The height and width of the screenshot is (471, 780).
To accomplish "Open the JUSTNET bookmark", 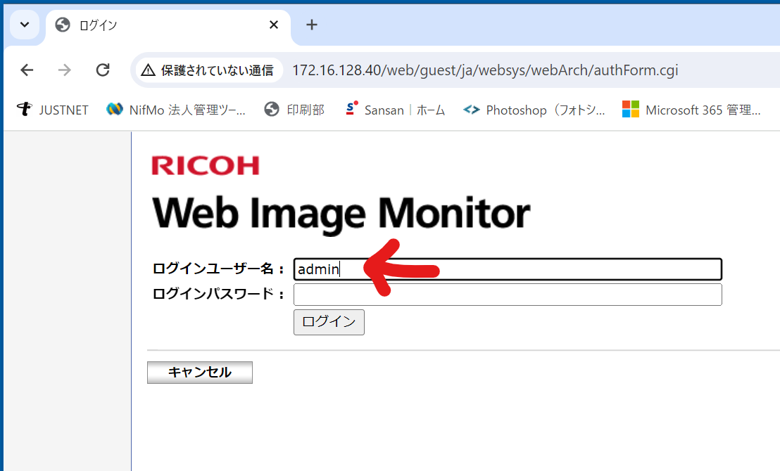I will point(53,110).
